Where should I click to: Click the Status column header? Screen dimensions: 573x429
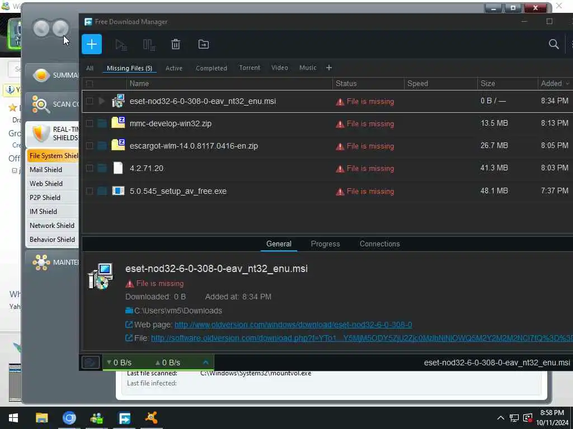click(368, 84)
